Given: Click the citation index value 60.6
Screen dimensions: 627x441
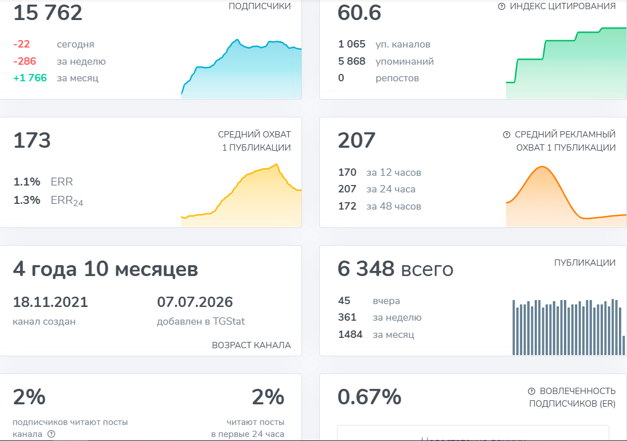Looking at the screenshot, I should point(359,13).
